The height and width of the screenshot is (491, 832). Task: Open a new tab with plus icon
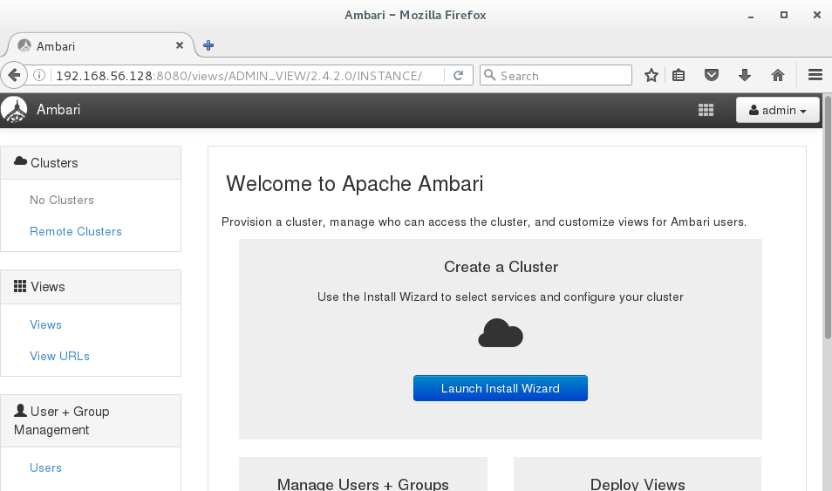[x=208, y=45]
